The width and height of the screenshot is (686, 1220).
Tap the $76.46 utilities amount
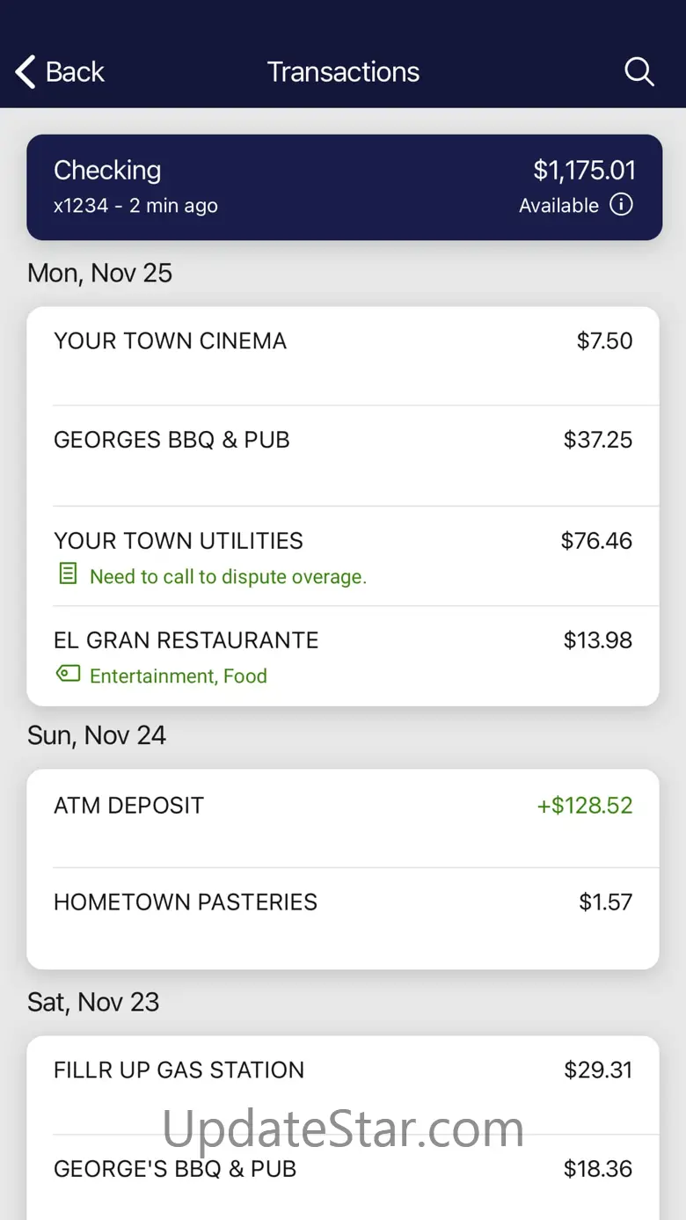[x=596, y=540]
